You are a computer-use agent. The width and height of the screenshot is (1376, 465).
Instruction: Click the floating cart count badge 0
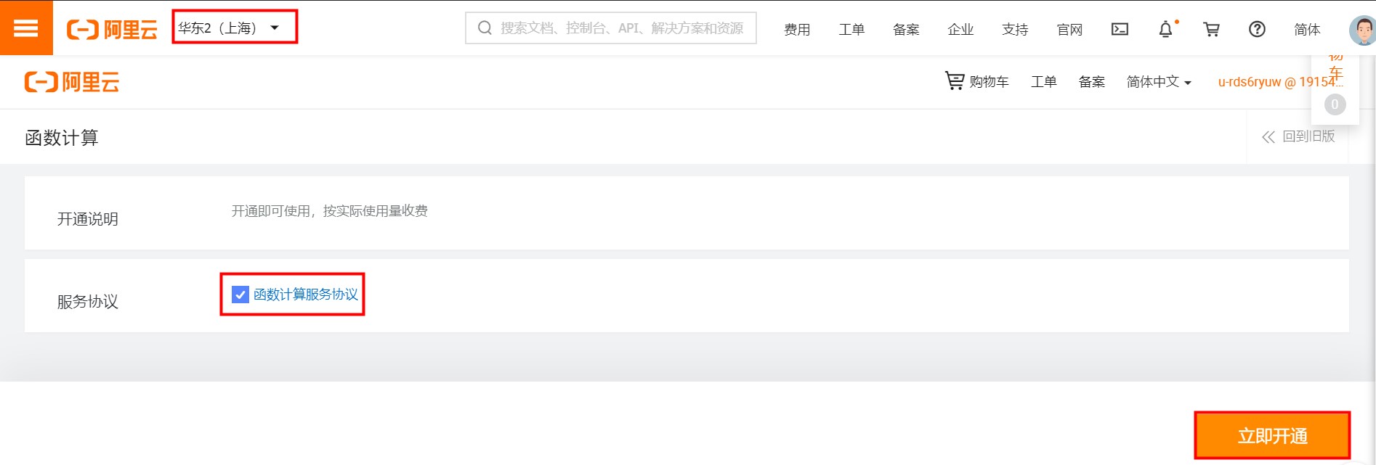pyautogui.click(x=1335, y=104)
